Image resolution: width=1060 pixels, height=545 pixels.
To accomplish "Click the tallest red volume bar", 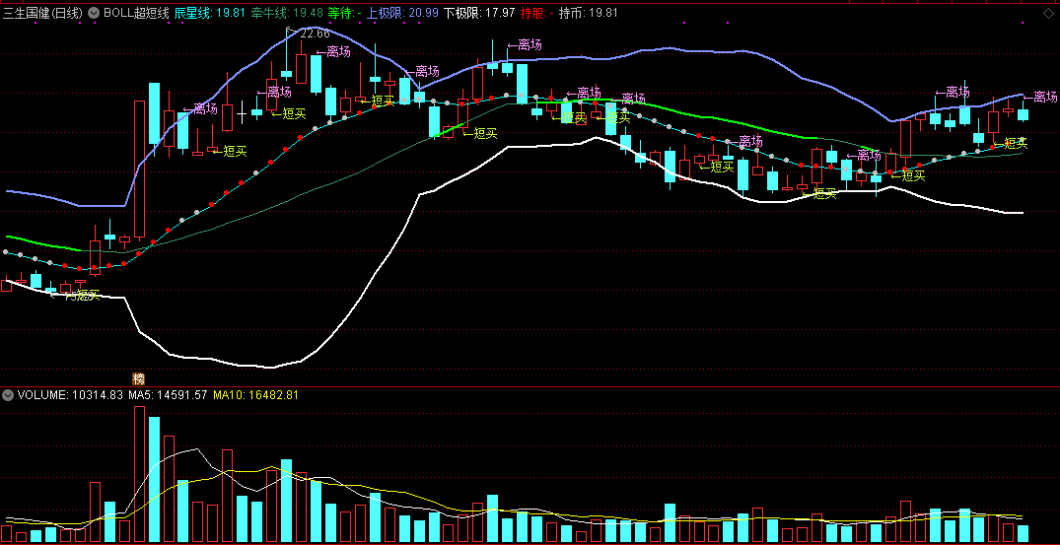I will pyautogui.click(x=139, y=474).
